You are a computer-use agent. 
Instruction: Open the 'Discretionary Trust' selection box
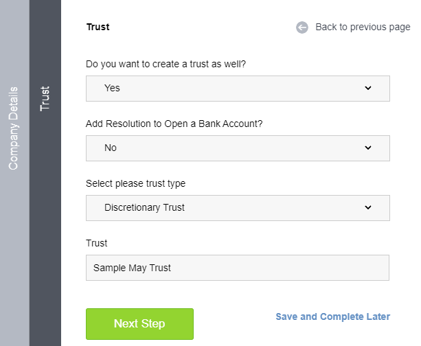[238, 208]
